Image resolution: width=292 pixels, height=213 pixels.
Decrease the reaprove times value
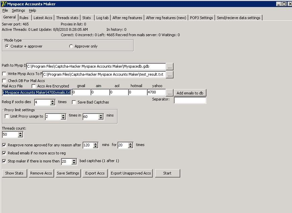[131, 146]
